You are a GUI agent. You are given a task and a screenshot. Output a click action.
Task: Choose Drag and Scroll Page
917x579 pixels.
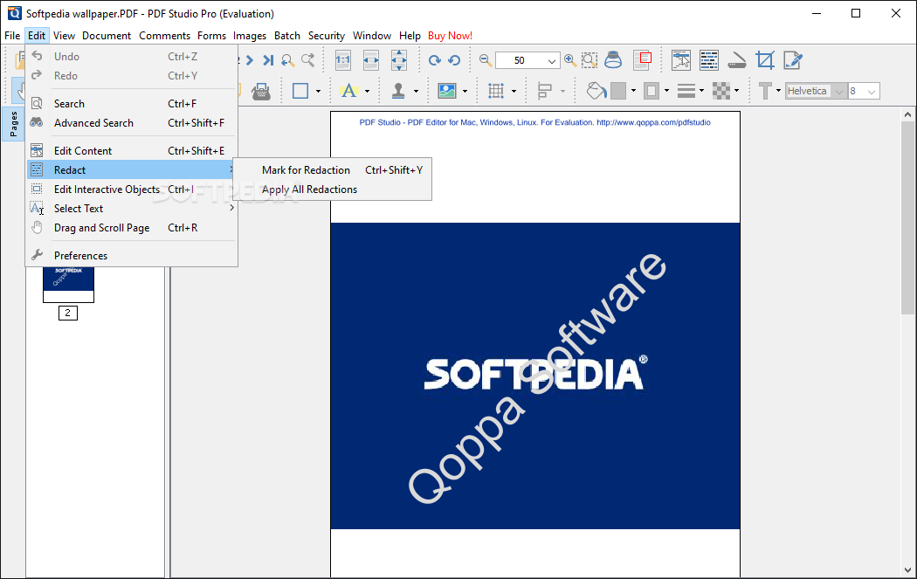click(132, 228)
